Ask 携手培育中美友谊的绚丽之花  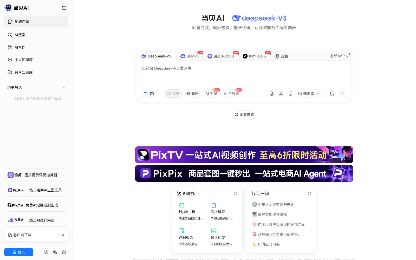pos(279,224)
